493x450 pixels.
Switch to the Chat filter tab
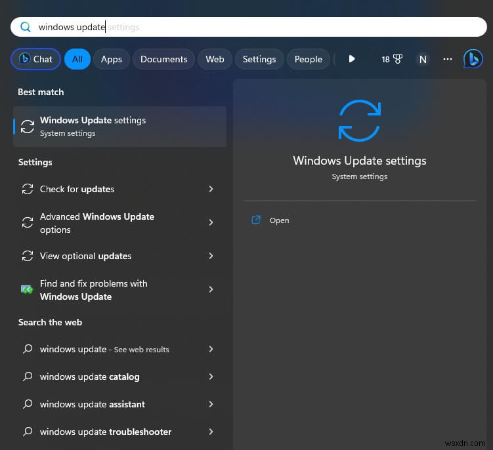[36, 59]
